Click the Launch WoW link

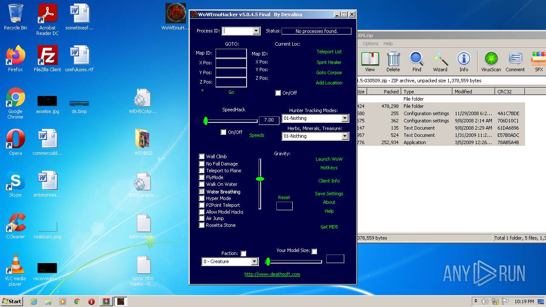329,159
